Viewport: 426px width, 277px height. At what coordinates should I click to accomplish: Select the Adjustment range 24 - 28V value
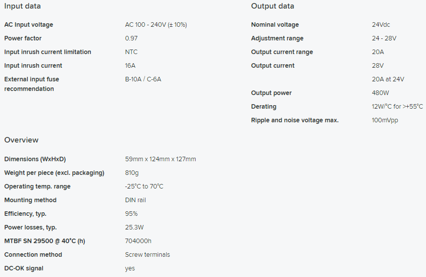pos(384,38)
